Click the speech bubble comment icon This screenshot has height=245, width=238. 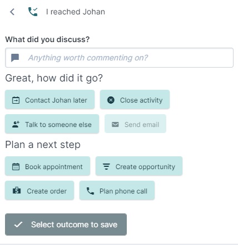coord(15,58)
